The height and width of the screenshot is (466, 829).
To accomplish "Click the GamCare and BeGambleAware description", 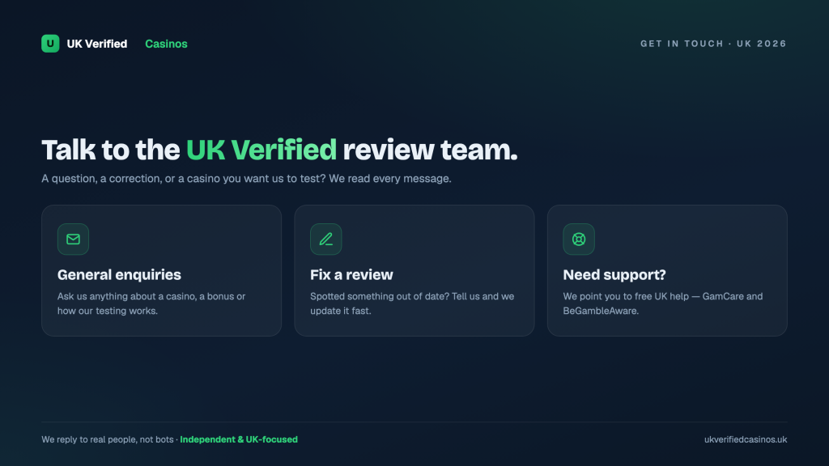I will click(662, 304).
